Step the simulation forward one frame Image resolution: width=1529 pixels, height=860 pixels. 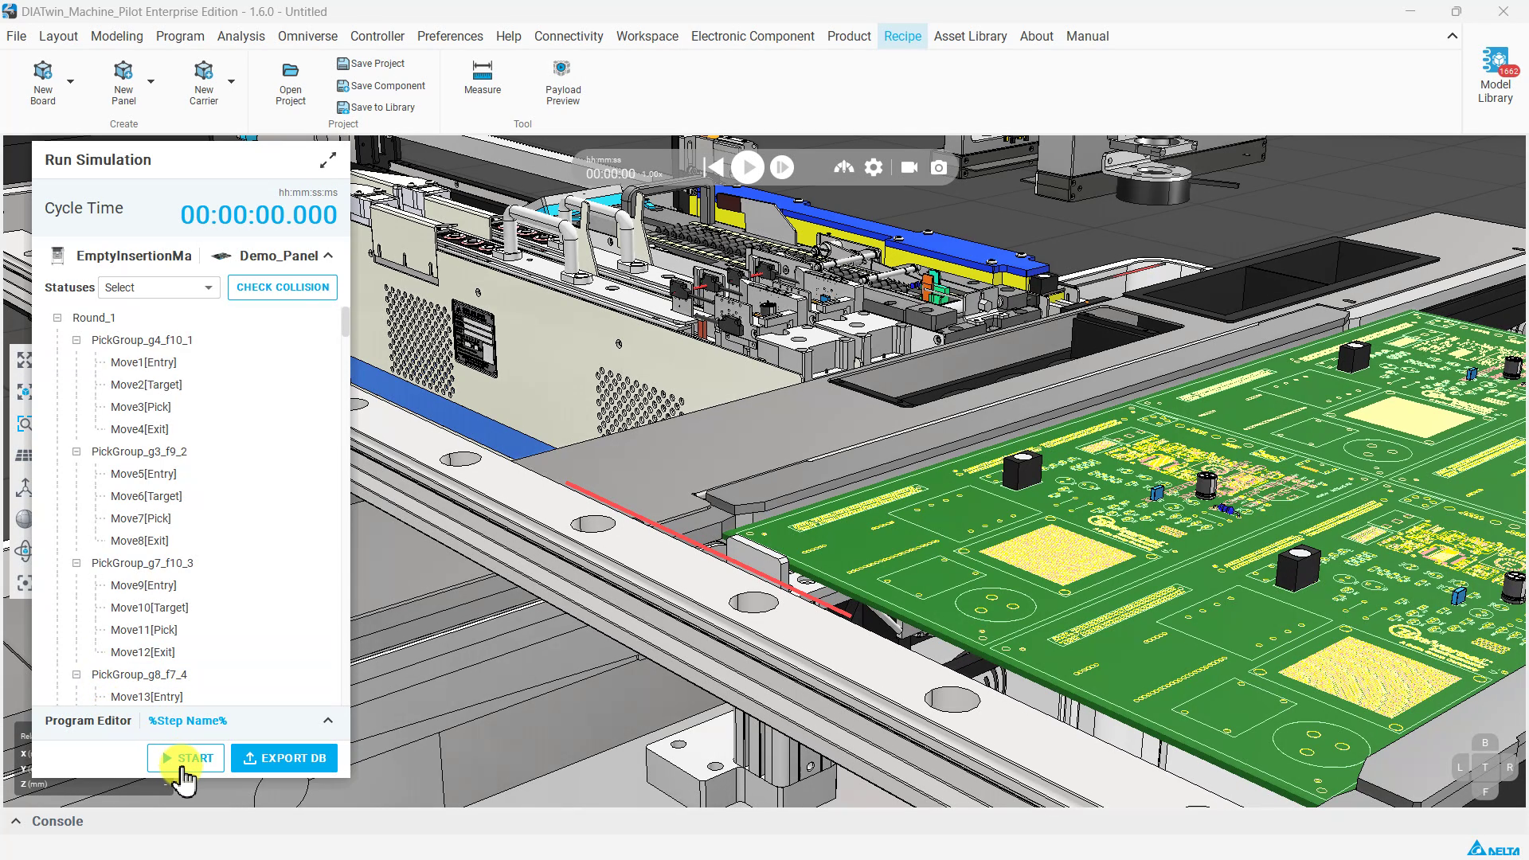tap(782, 167)
